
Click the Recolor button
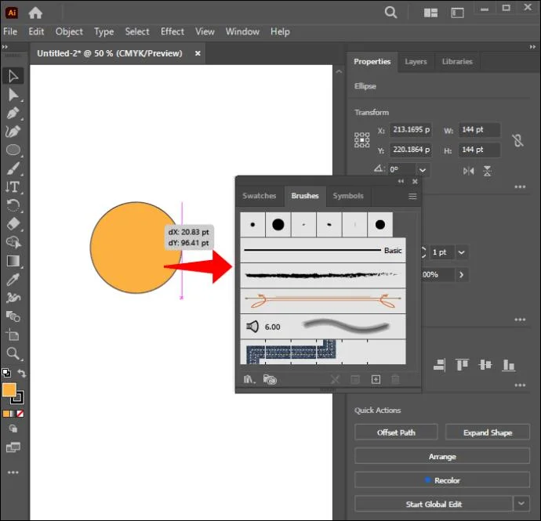pyautogui.click(x=442, y=480)
